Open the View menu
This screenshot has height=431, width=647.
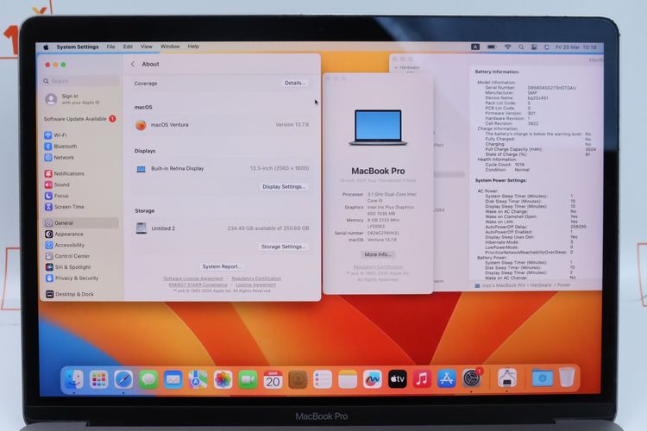tap(147, 47)
